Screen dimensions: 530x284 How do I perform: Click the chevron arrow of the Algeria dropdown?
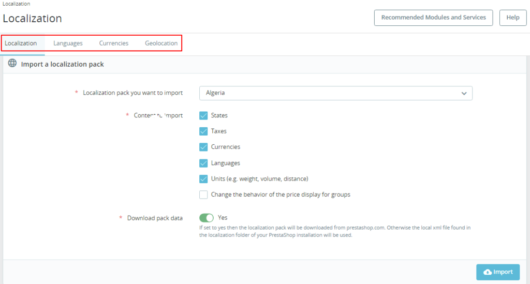[464, 93]
